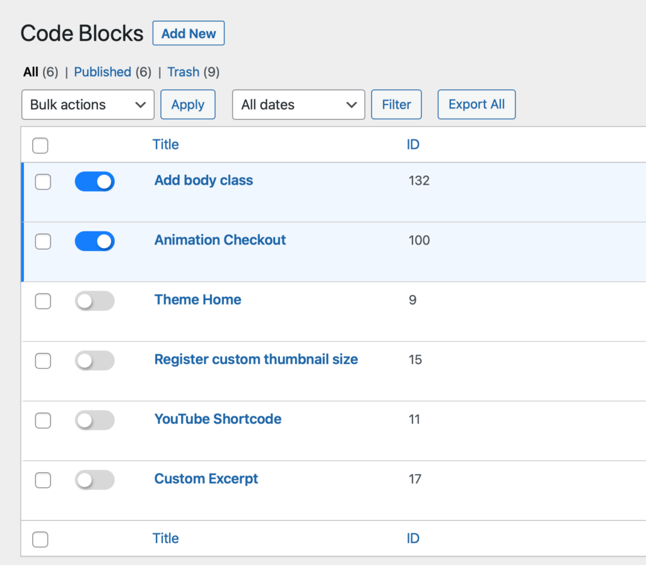Open the YouTube Shortcode code block
The width and height of the screenshot is (646, 565).
pyautogui.click(x=218, y=419)
